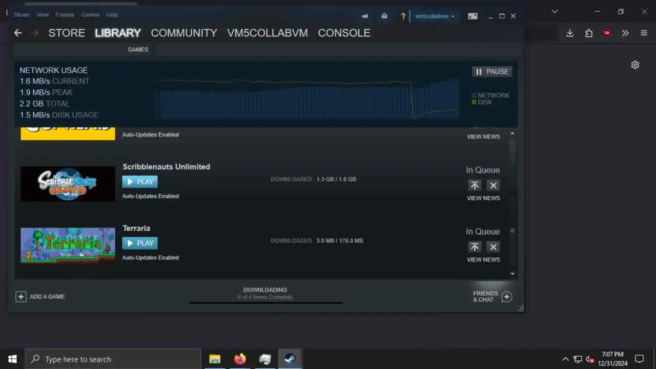
Task: Click the muted volume tray icon
Action: coord(590,359)
